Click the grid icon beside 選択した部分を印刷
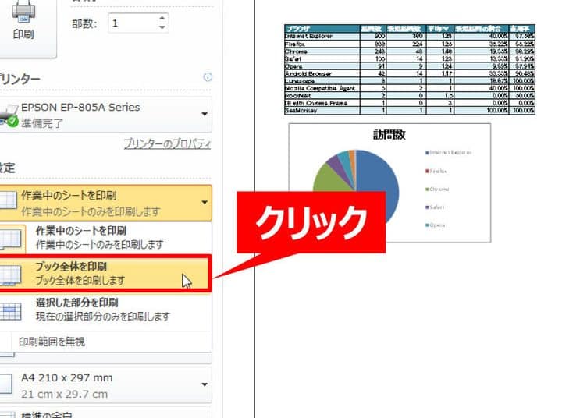Screen dimensions: 562x418 [10, 310]
